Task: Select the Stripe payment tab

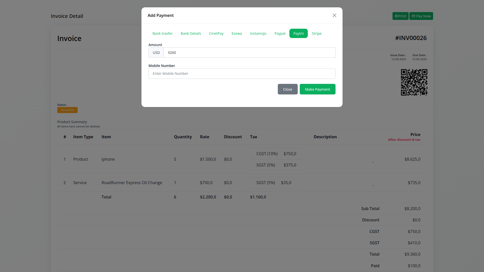Action: (316, 33)
